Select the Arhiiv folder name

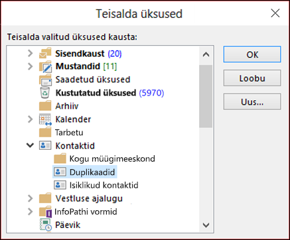click(x=67, y=106)
